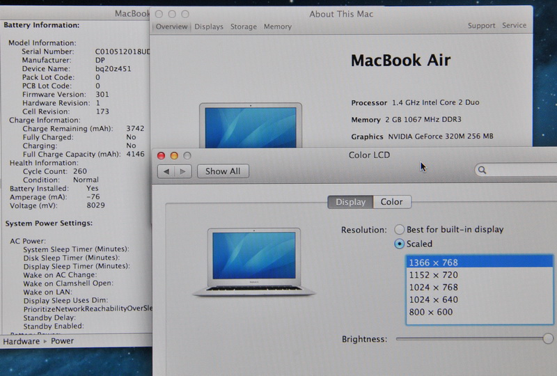Switch to the Color tab
The image size is (557, 376).
(392, 202)
